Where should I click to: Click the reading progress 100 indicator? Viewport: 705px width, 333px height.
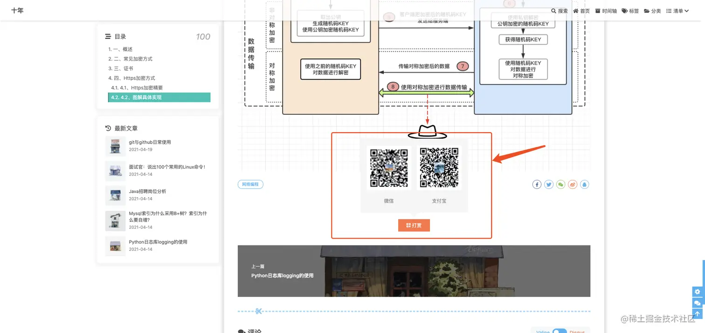[203, 37]
